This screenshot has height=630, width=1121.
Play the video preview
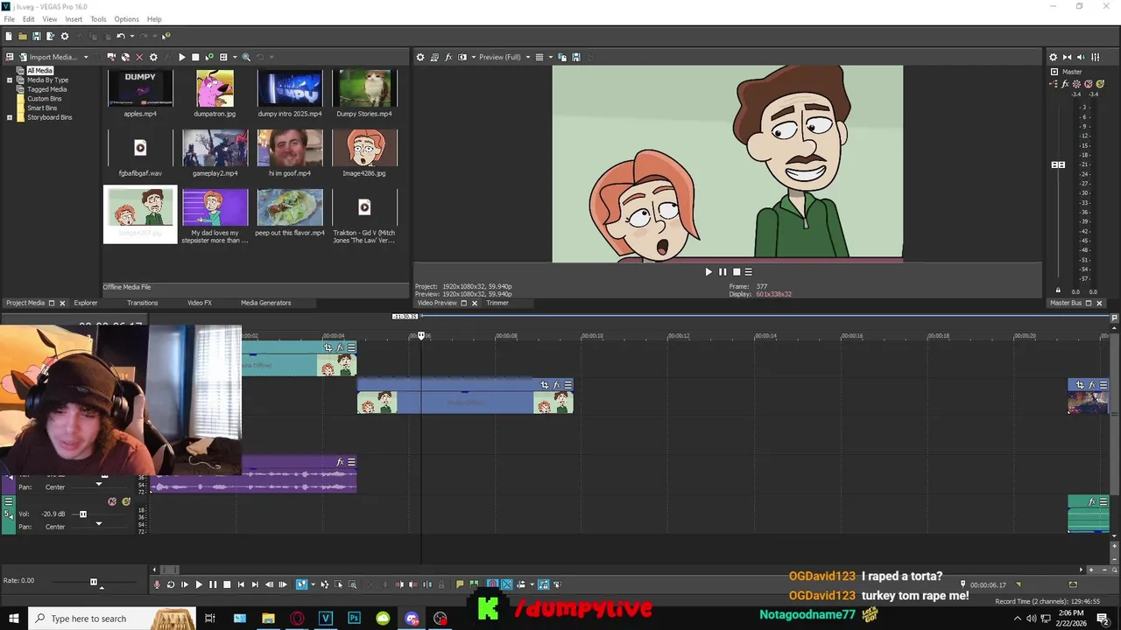coord(709,272)
